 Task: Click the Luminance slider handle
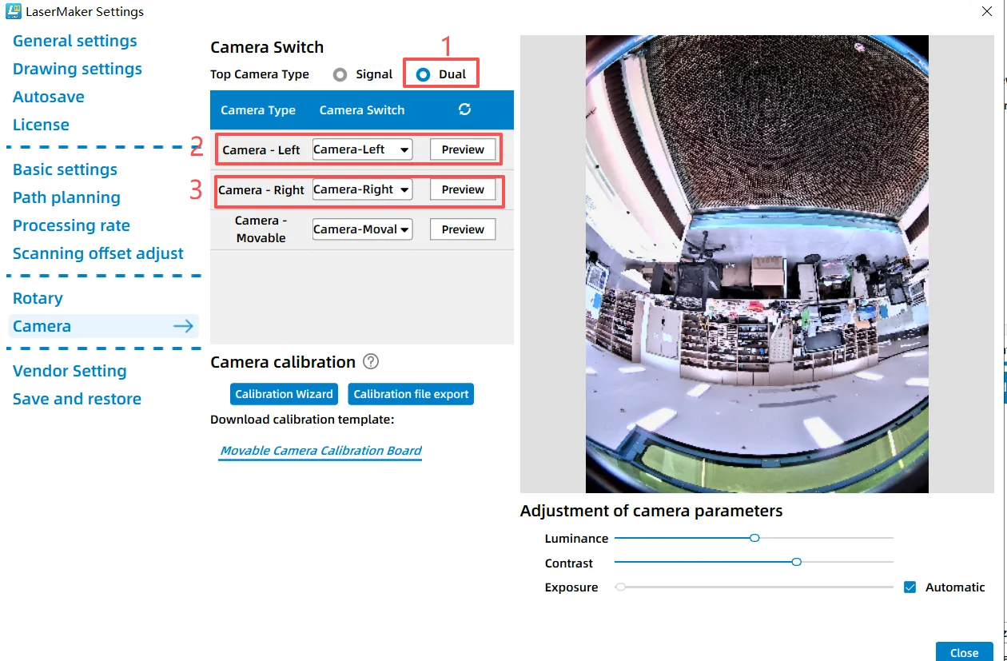tap(754, 538)
